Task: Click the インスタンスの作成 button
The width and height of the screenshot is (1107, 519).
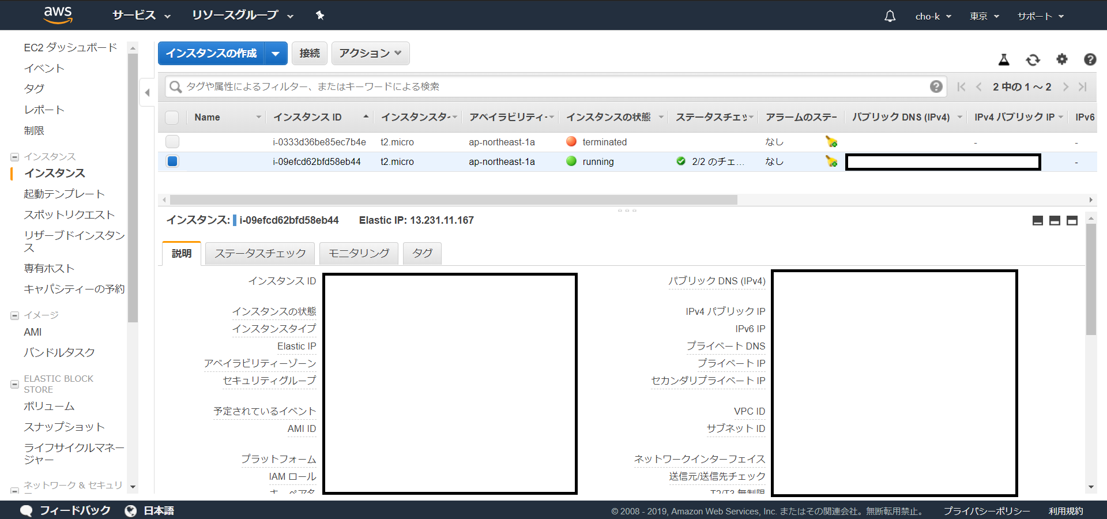Action: point(211,54)
